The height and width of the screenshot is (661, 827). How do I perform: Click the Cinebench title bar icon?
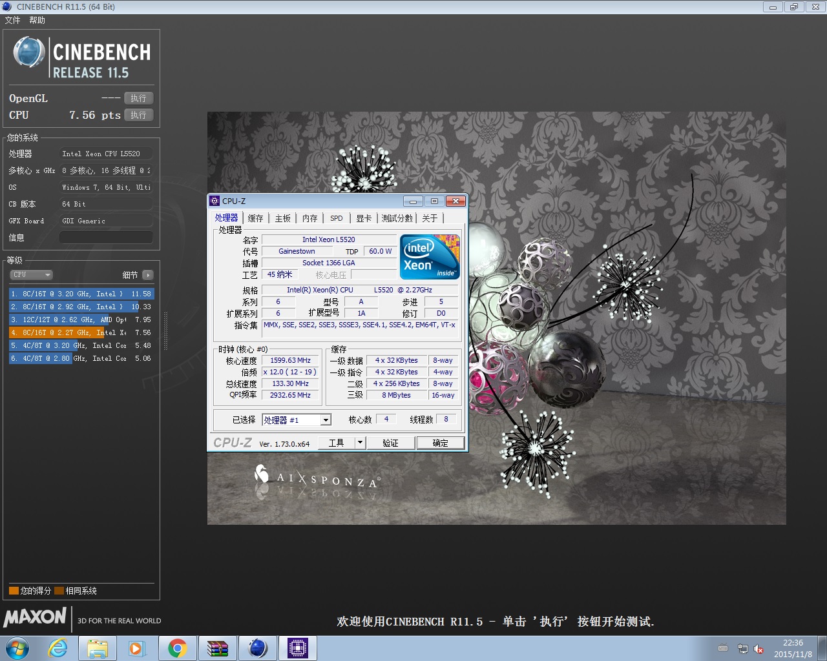[x=8, y=6]
